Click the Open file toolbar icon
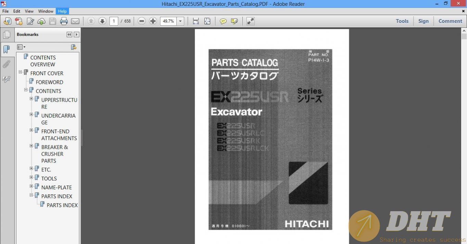 pos(8,21)
